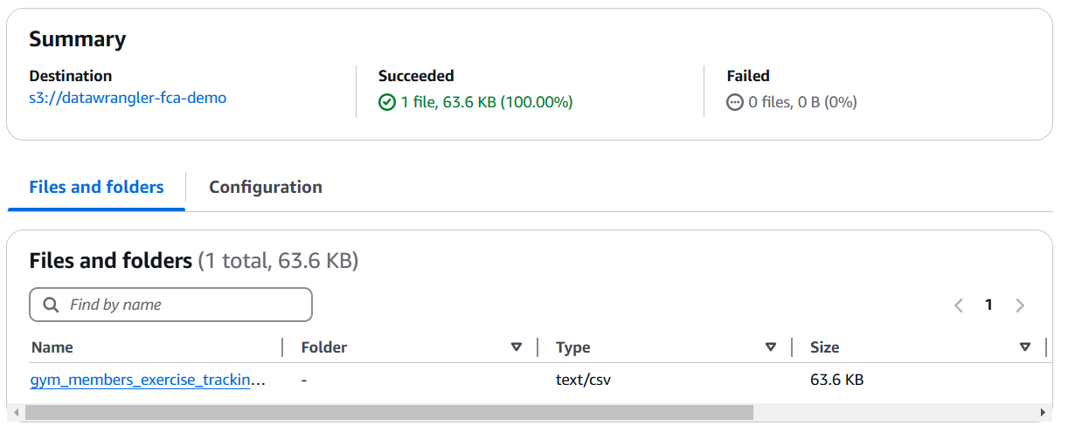Click the green success checkmark icon
1068x439 pixels.
point(387,102)
